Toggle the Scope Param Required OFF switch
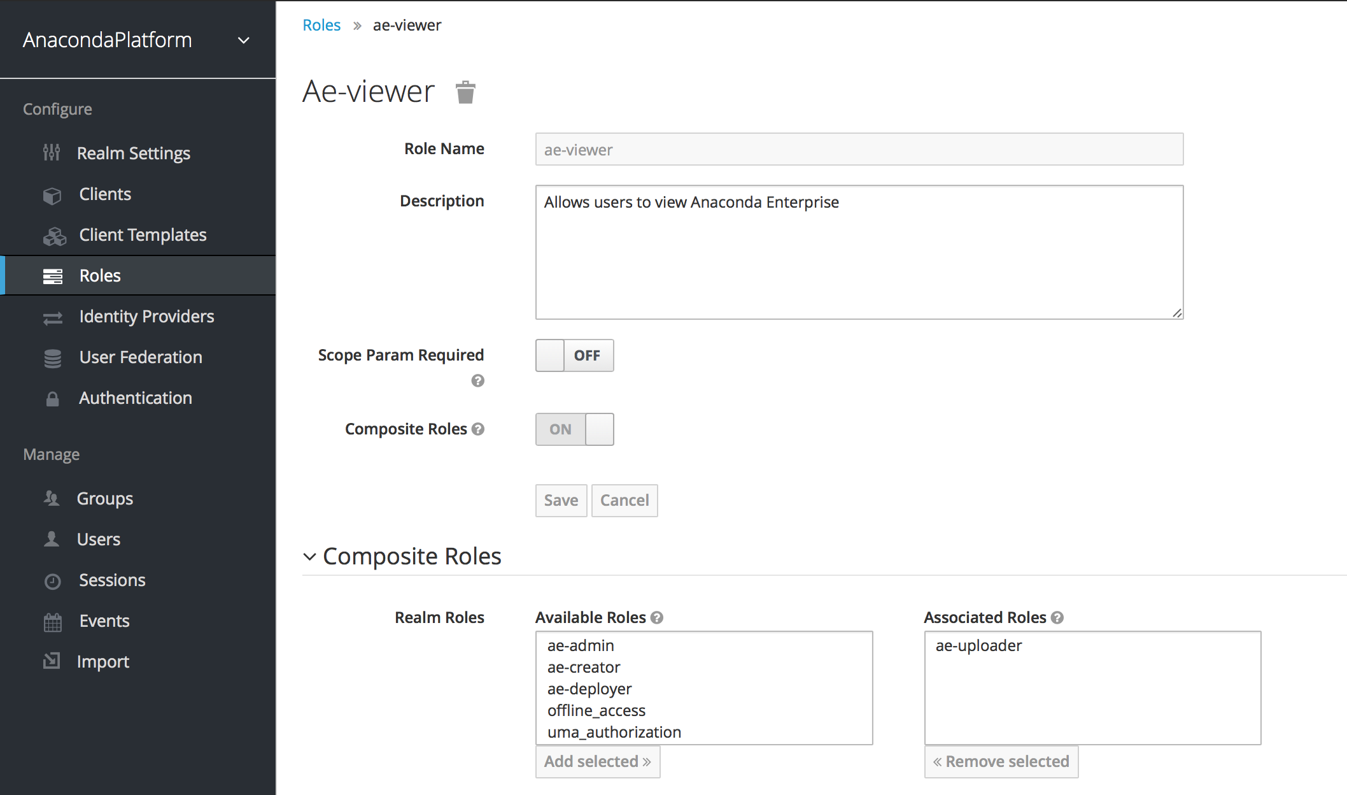1347x795 pixels. click(574, 355)
